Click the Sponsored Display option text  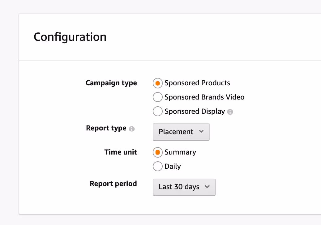(195, 112)
